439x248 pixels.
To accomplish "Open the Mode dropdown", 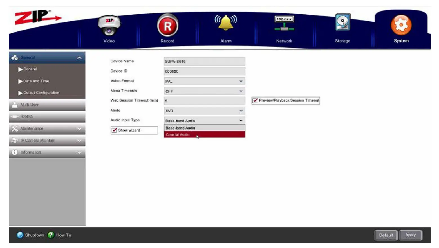I will (x=205, y=111).
